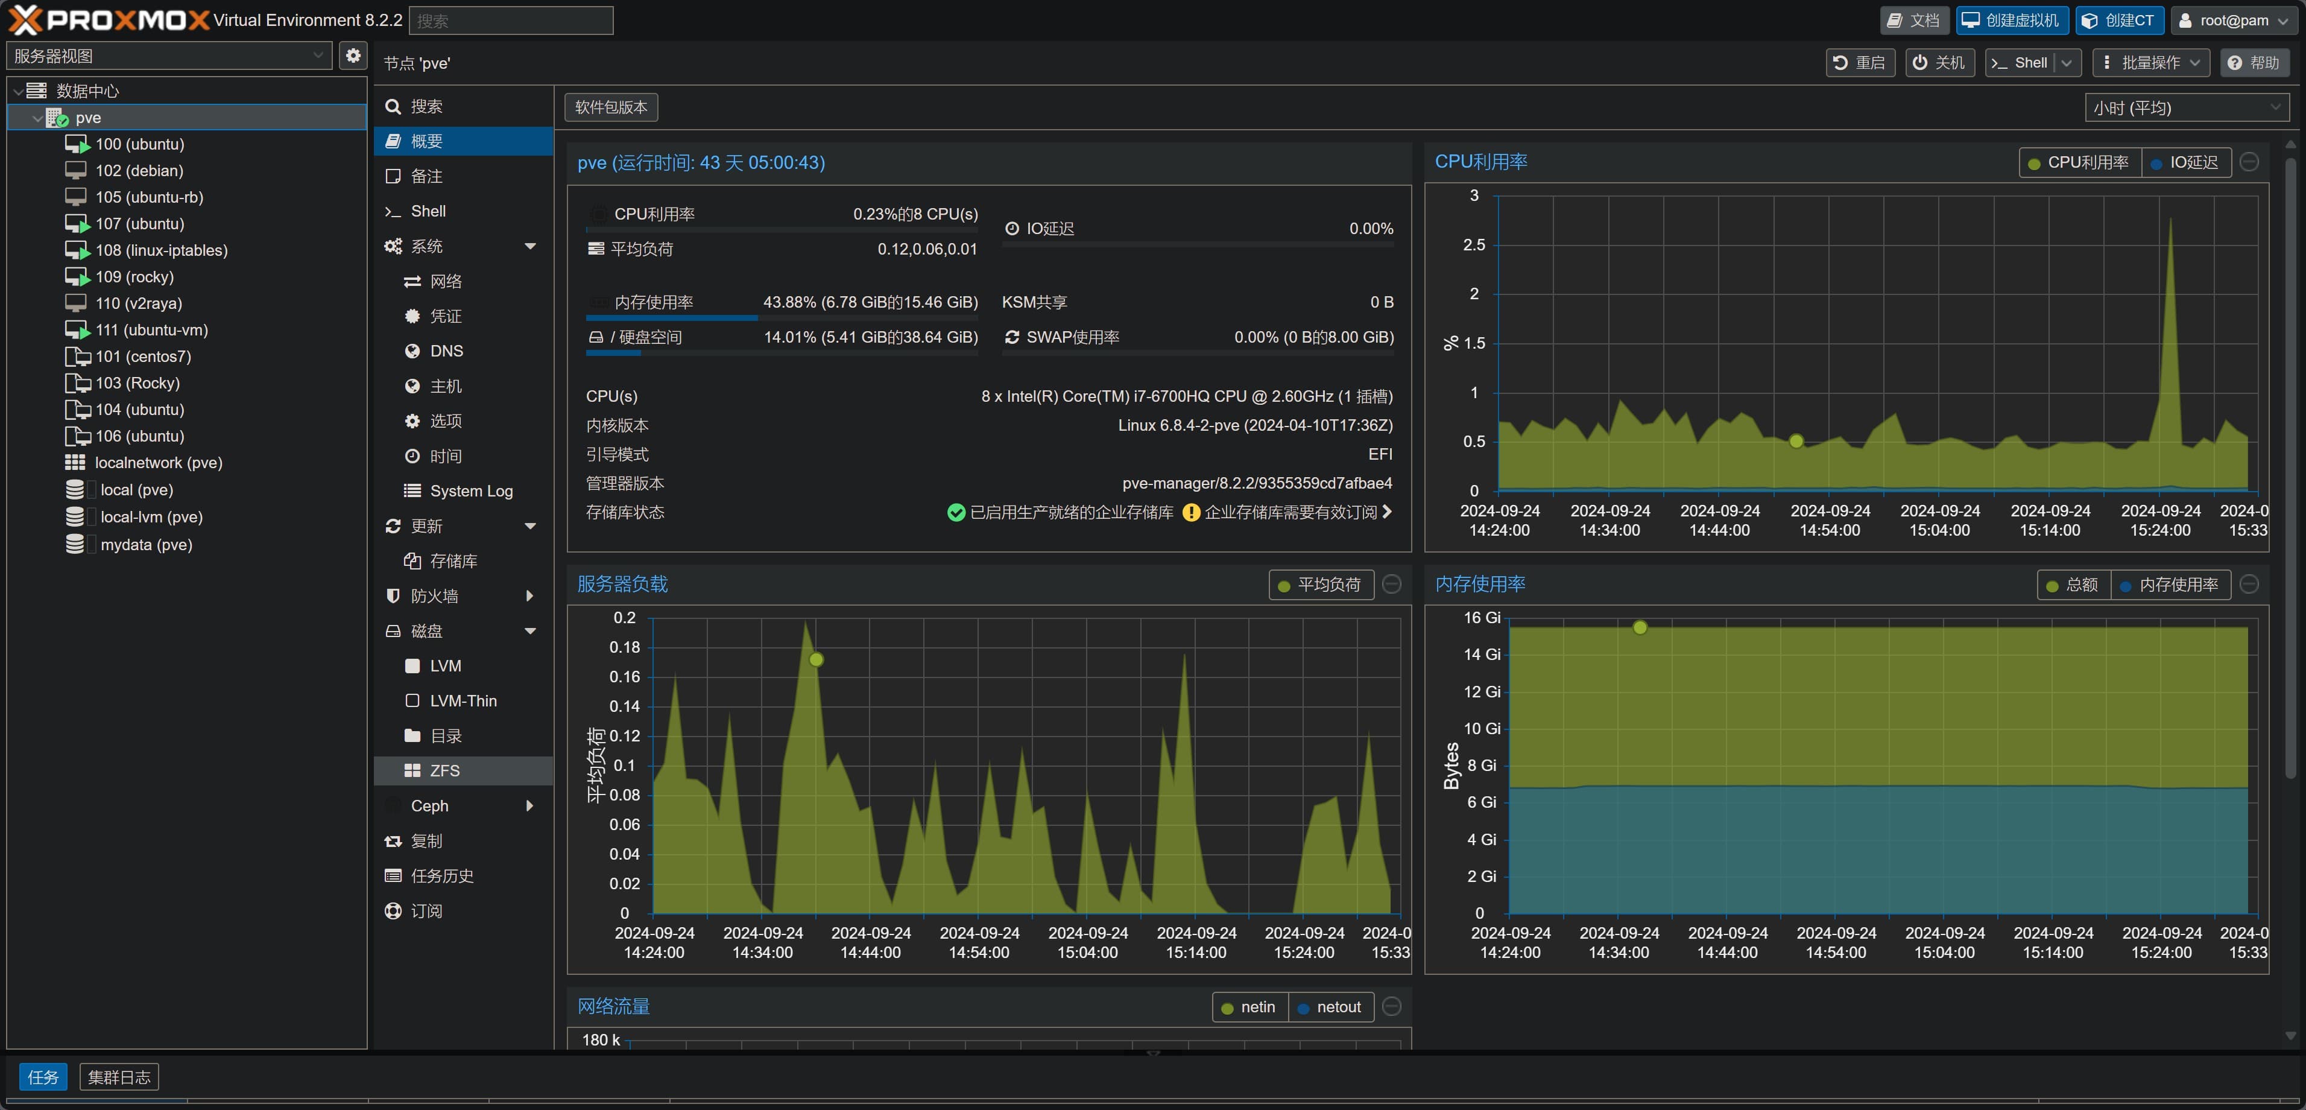Click the 复制 replication icon
The height and width of the screenshot is (1110, 2306).
pos(393,841)
